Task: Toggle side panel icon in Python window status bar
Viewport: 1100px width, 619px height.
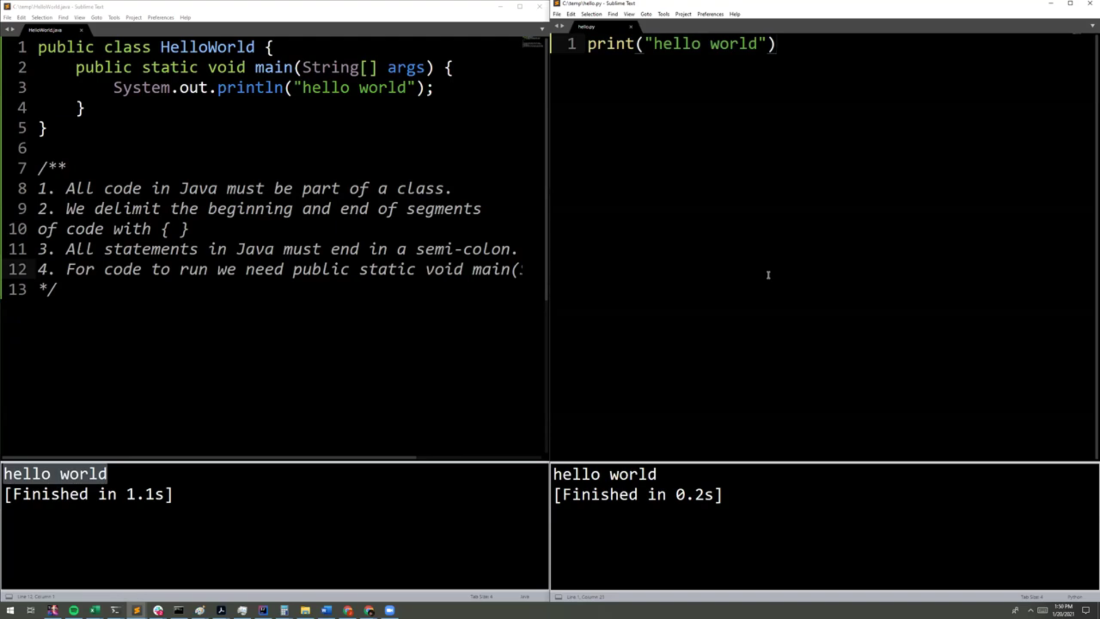Action: (559, 597)
